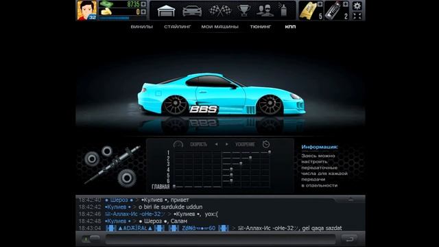Open settings gear icon
The height and width of the screenshot is (247, 439).
click(357, 5)
